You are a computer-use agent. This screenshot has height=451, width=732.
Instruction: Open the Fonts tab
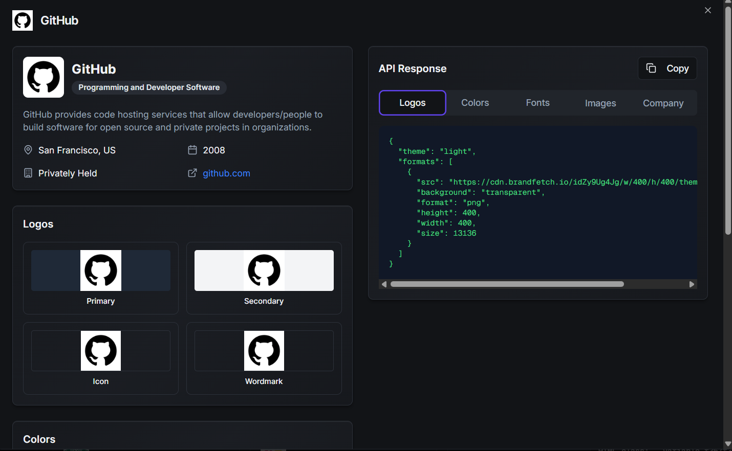coord(538,103)
